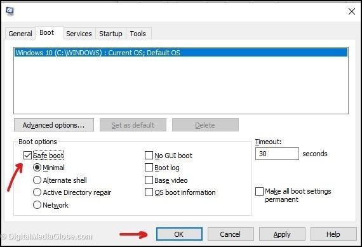
Task: Click the Set as default button
Action: coord(133,125)
